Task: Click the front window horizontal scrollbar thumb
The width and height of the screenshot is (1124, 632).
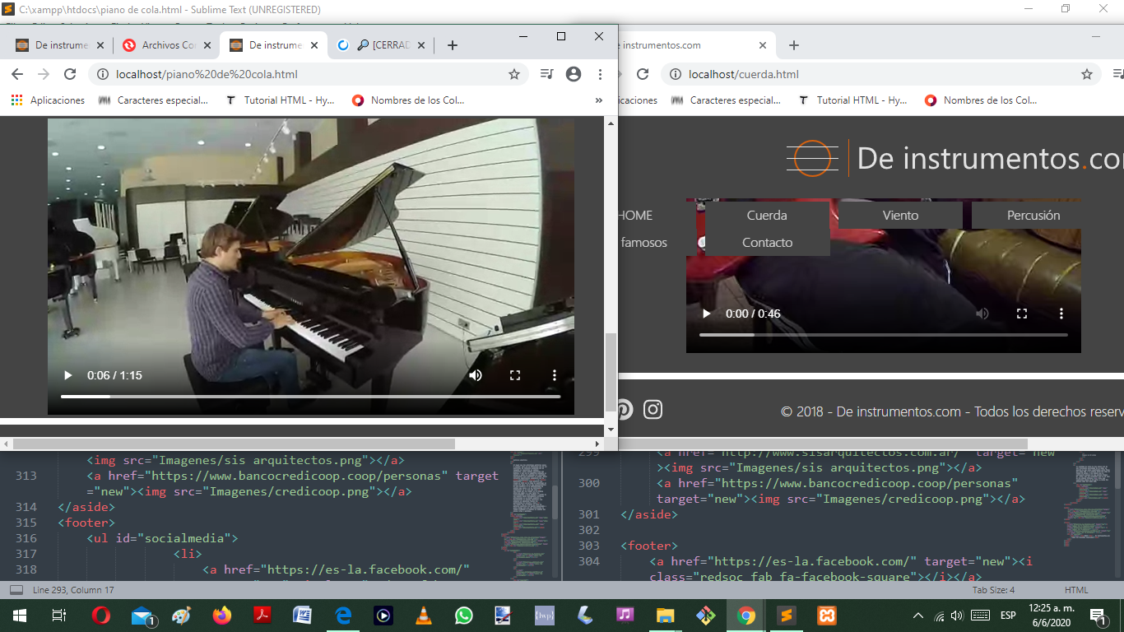Action: pyautogui.click(x=234, y=444)
